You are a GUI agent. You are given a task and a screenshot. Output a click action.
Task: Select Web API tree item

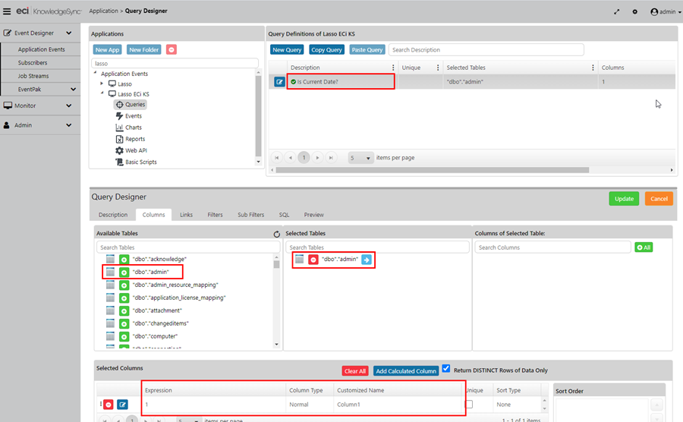[131, 150]
